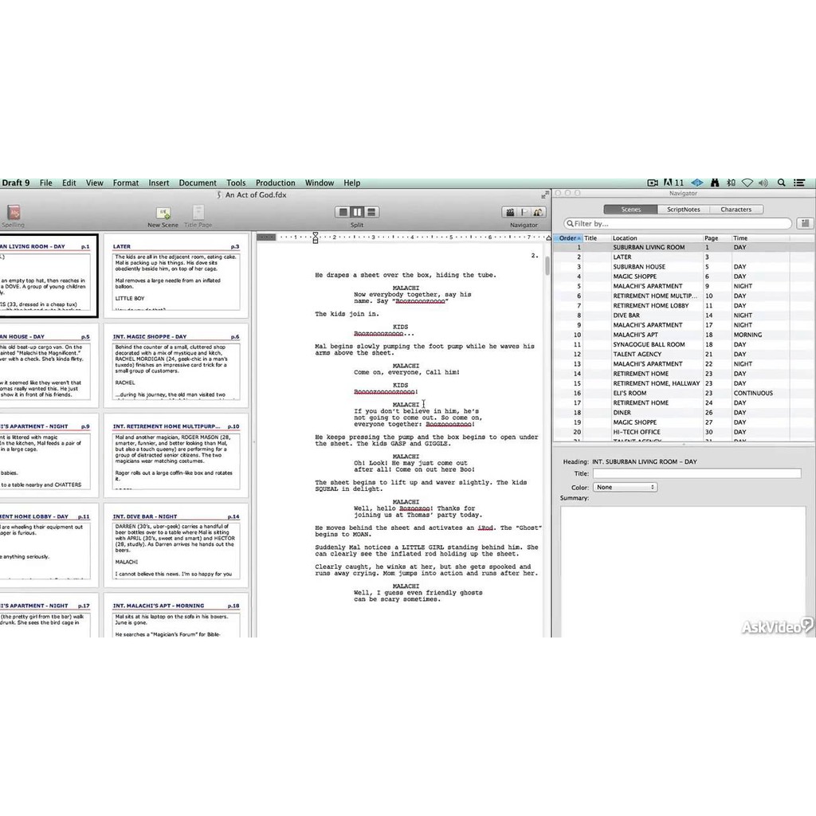The height and width of the screenshot is (816, 816).
Task: Select the SUBURBAN LIVING ROOM scene row
Action: (x=683, y=247)
